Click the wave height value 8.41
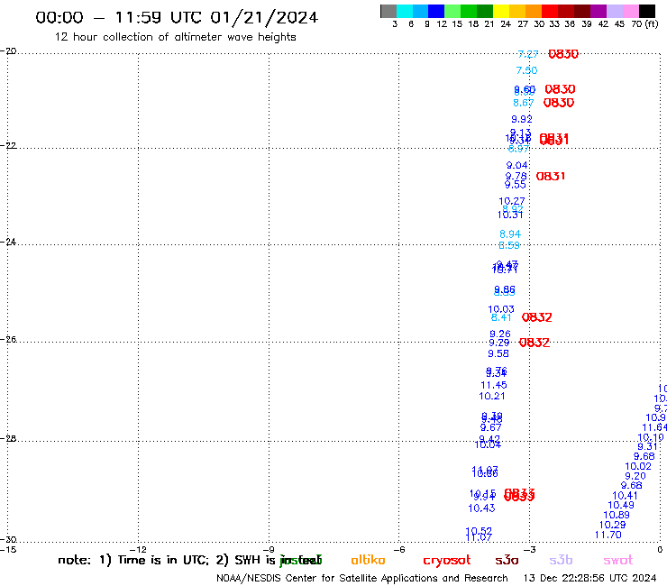This screenshot has height=586, width=667. point(501,317)
